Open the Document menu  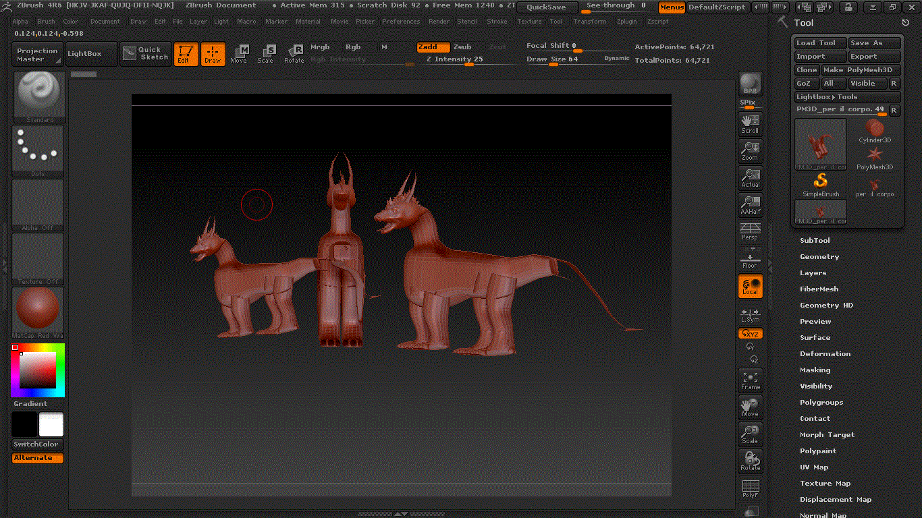105,22
